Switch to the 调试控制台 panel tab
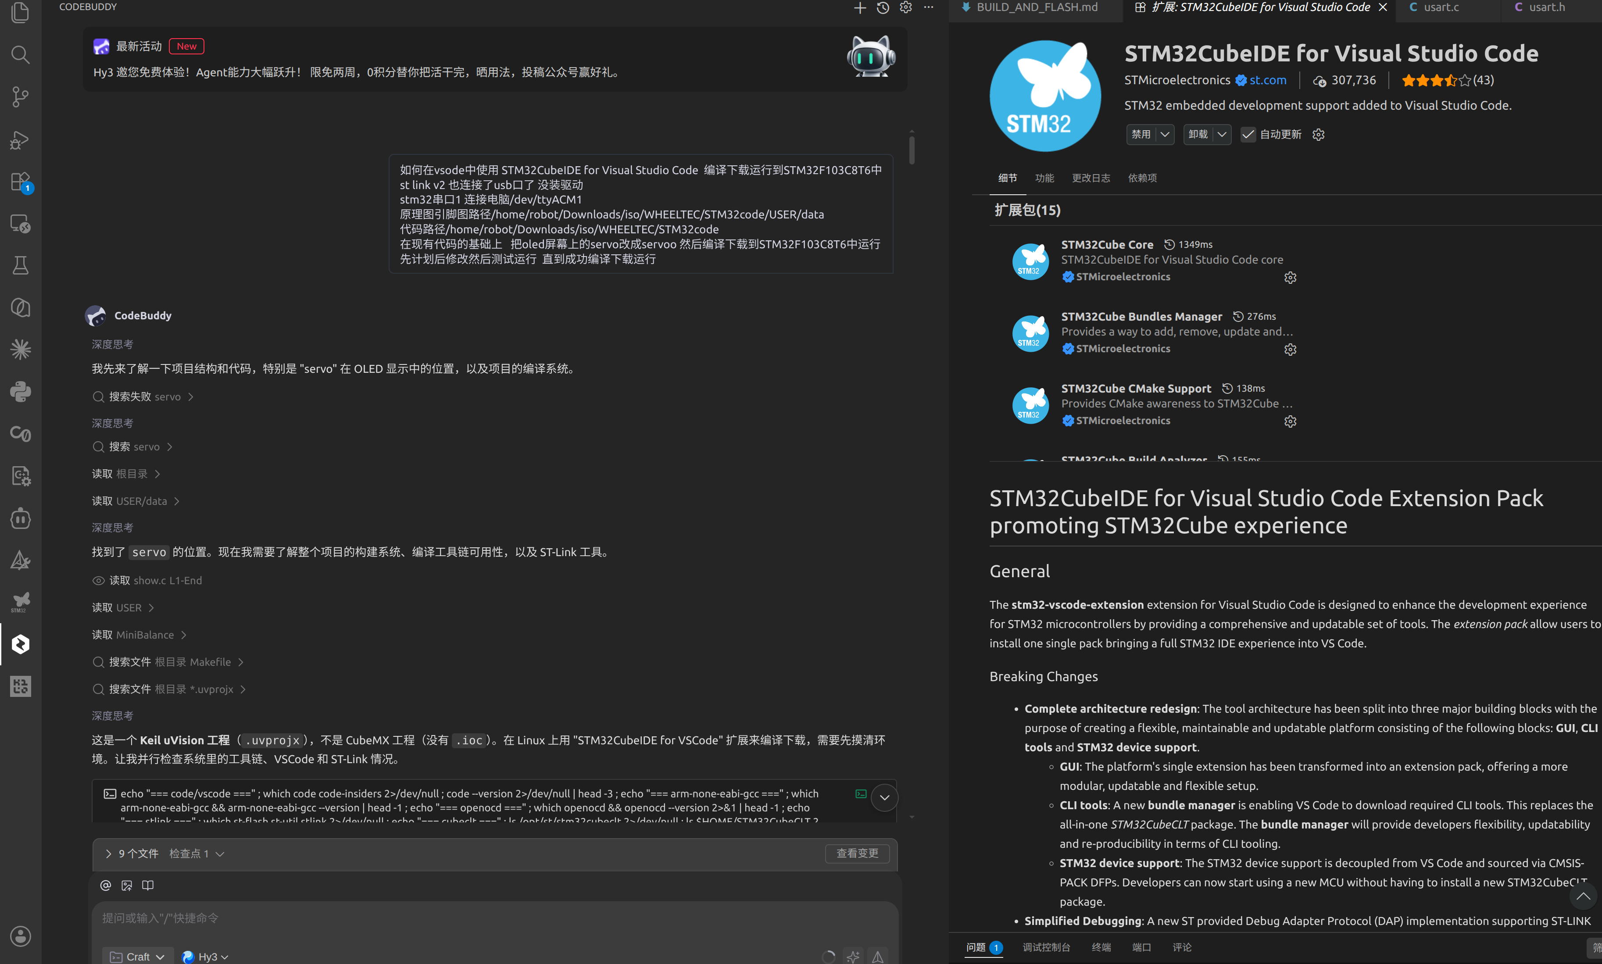 click(1046, 947)
